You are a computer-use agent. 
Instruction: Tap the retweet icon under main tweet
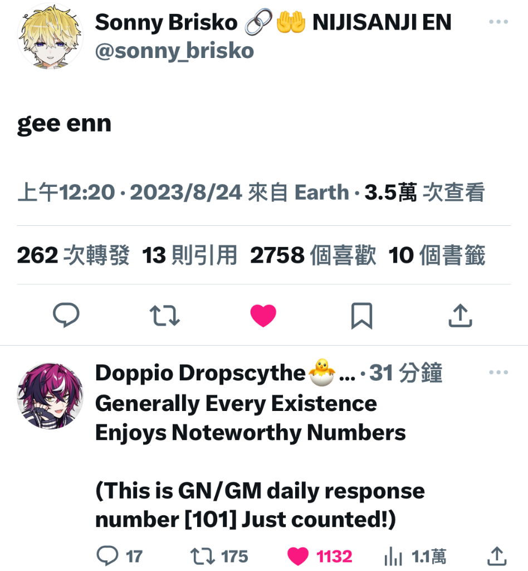tap(165, 316)
